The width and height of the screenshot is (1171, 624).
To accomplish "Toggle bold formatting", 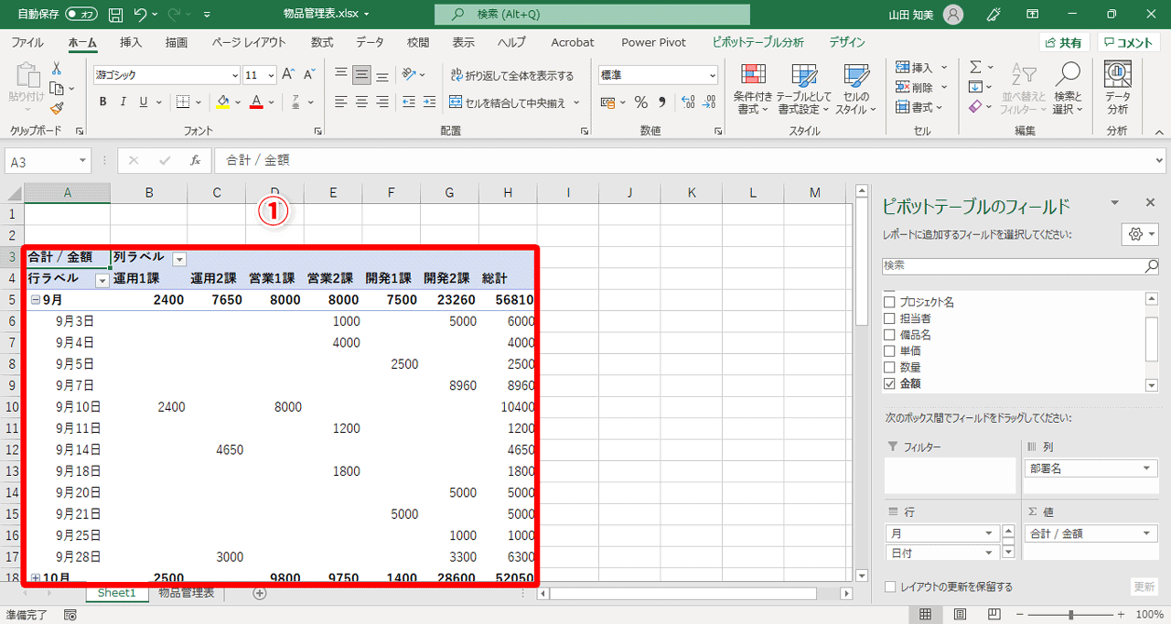I will [103, 102].
